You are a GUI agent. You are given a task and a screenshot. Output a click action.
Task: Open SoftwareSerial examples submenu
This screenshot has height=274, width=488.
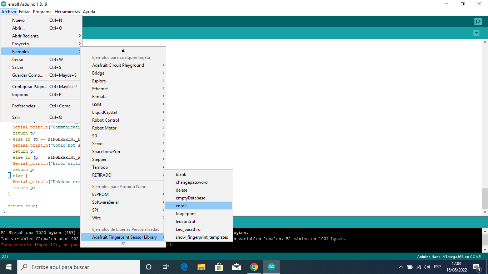[x=123, y=202]
